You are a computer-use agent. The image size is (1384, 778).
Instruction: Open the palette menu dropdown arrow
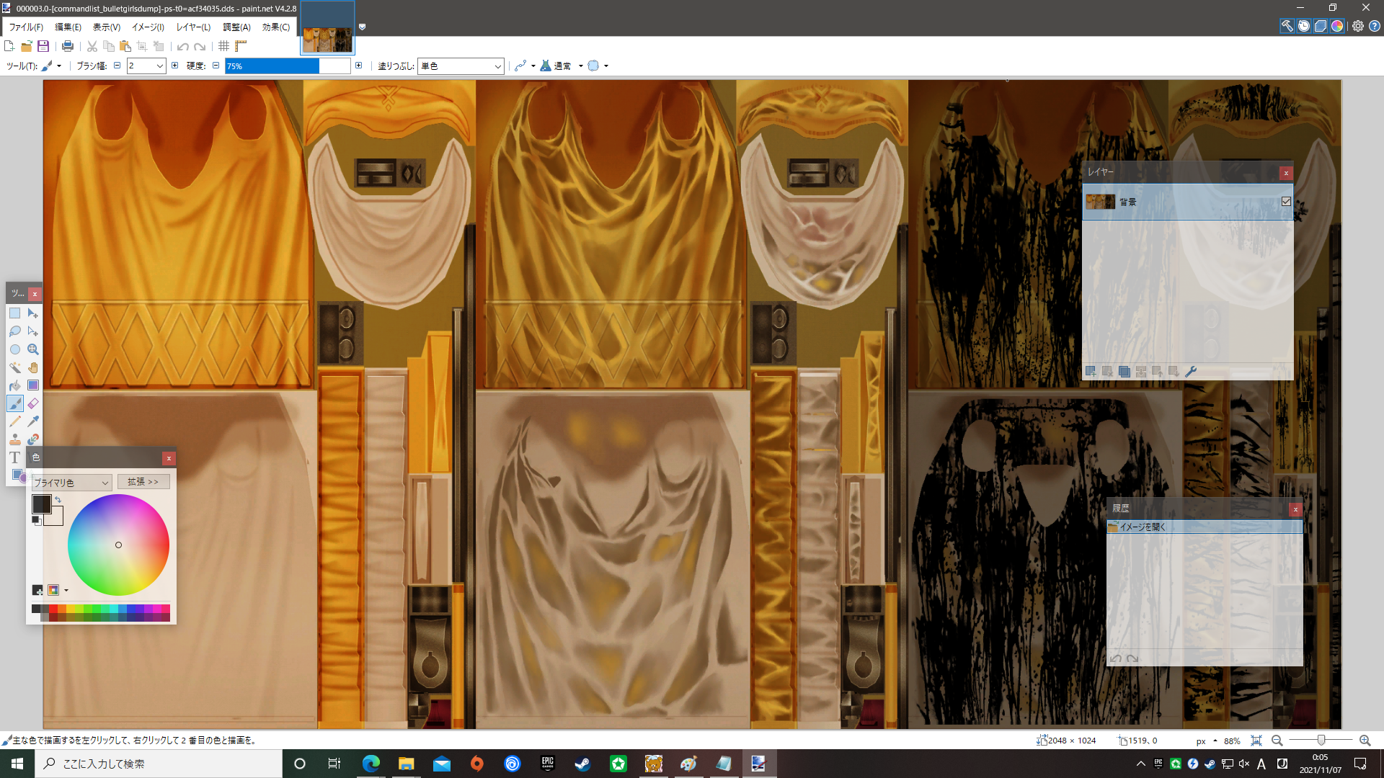tap(66, 591)
